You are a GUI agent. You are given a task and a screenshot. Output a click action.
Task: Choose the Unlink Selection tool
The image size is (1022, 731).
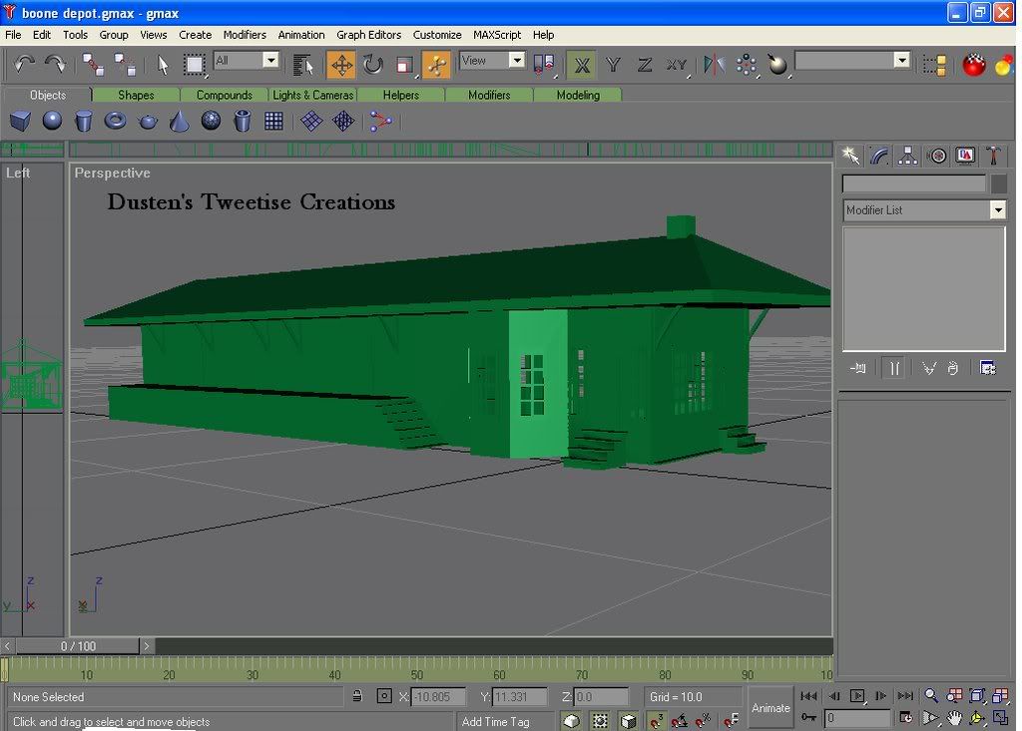(124, 65)
